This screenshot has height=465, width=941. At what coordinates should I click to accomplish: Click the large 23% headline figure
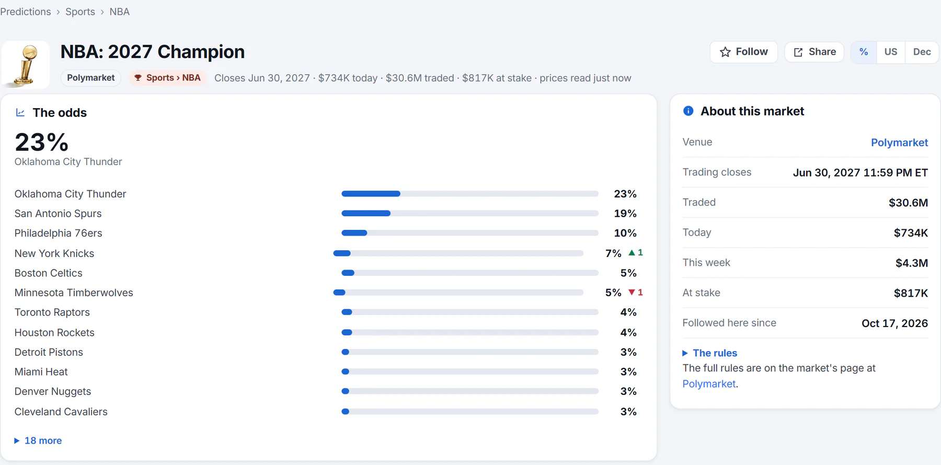[x=41, y=142]
